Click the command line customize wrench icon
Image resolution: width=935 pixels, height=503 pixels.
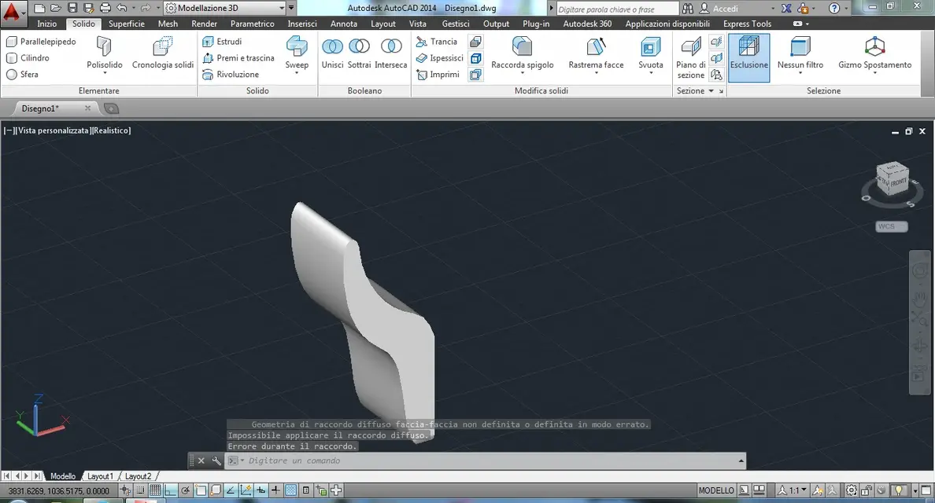(x=216, y=461)
